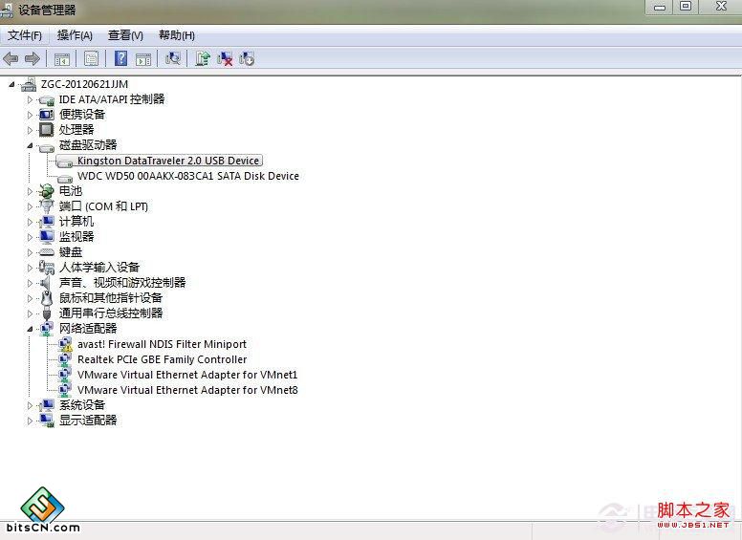Click the monitor (监视器) category icon
This screenshot has width=742, height=540.
[x=47, y=237]
